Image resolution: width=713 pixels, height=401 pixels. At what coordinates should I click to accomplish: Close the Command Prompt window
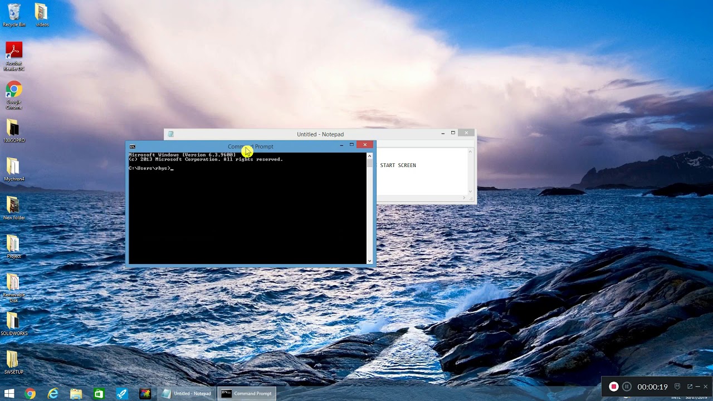click(x=365, y=145)
